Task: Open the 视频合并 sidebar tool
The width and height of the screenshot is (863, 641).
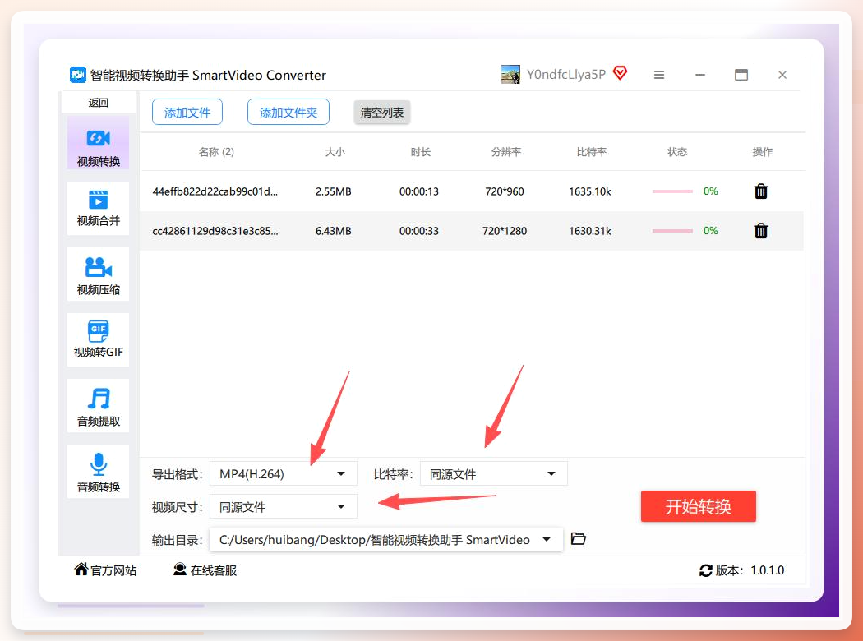Action: [98, 209]
